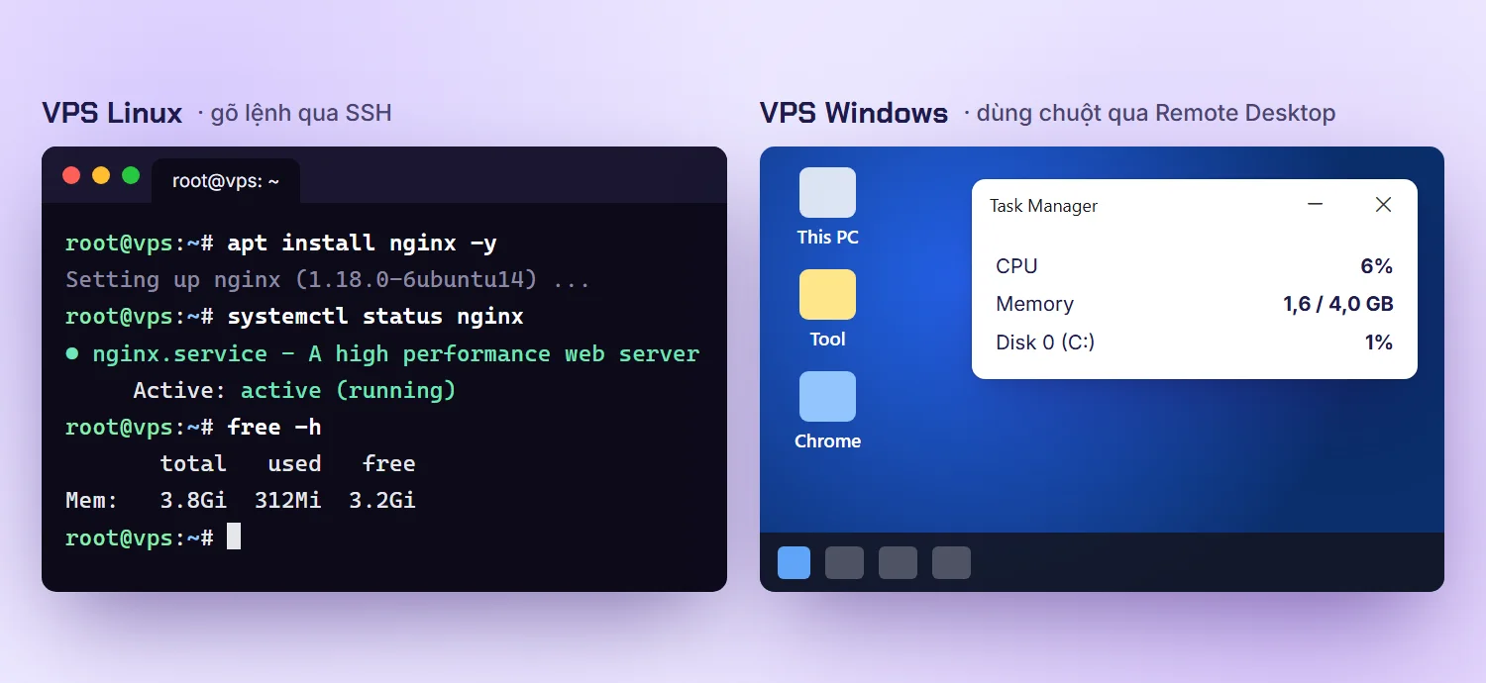
Task: Click the 1,6 / 4,0 GB value
Action: pos(1338,304)
